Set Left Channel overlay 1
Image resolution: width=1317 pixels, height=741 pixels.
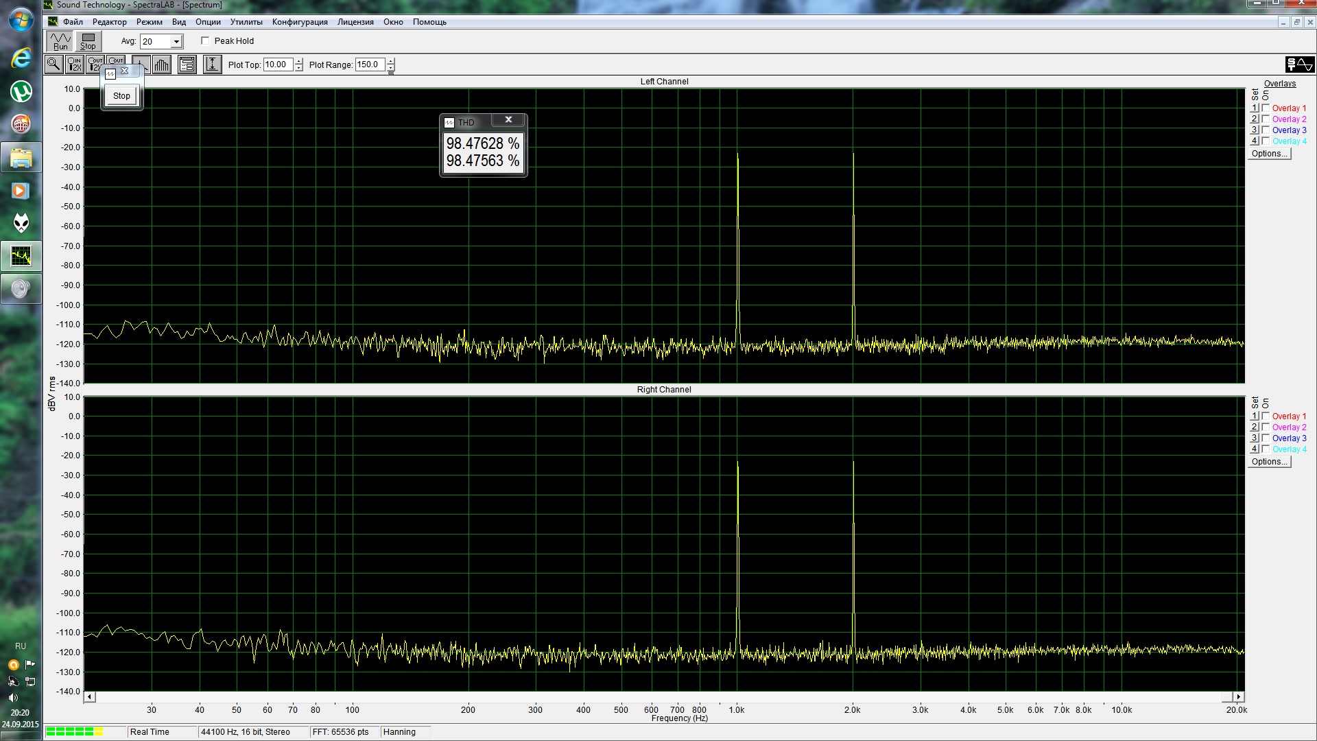point(1255,108)
